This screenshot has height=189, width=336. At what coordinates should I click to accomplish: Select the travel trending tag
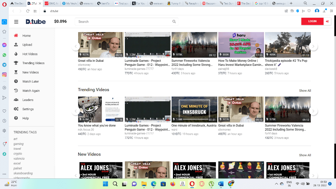coord(17,149)
